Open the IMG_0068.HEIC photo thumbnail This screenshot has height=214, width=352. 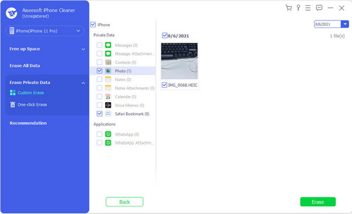(x=179, y=61)
